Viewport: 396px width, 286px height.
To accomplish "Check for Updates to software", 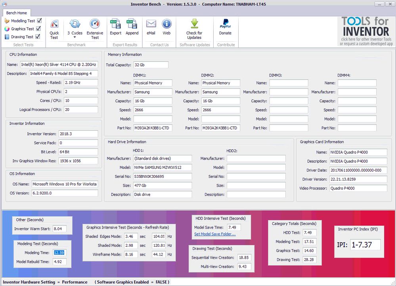I will (x=194, y=29).
